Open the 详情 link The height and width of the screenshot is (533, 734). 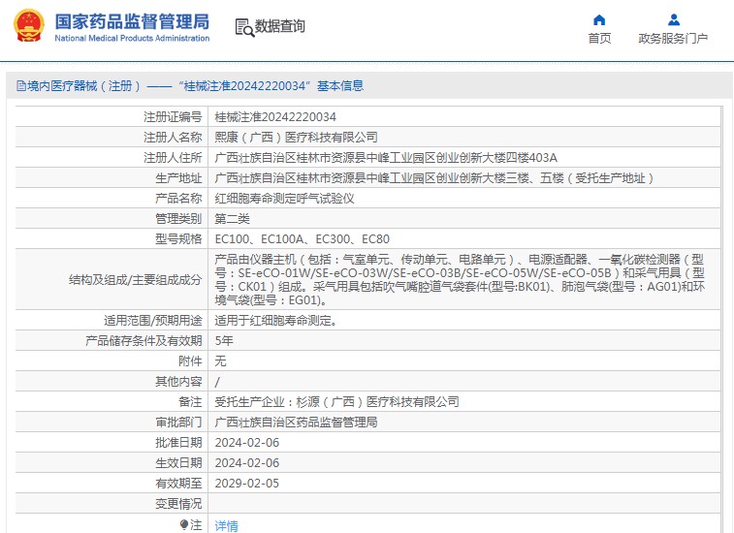(227, 525)
